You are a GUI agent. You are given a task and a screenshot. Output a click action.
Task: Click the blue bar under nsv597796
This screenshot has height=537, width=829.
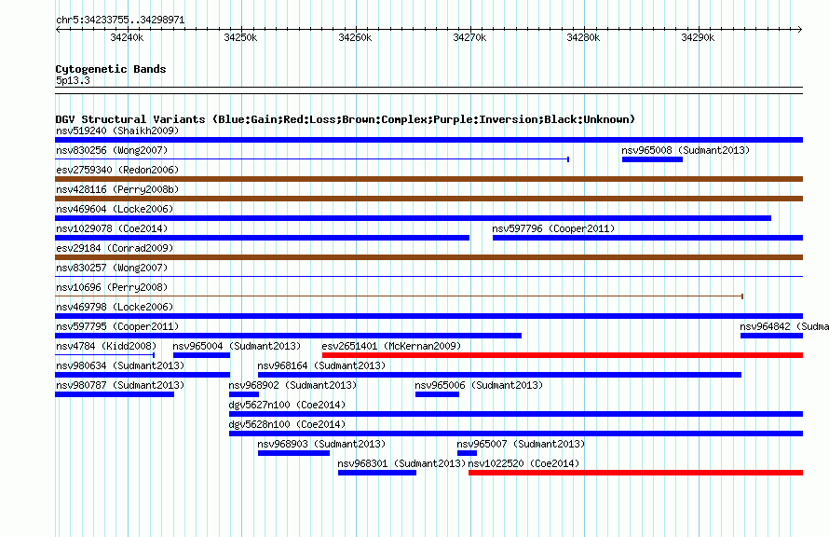click(x=647, y=238)
